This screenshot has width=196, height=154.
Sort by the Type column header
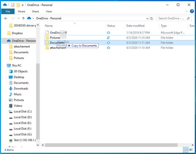[x=164, y=26]
